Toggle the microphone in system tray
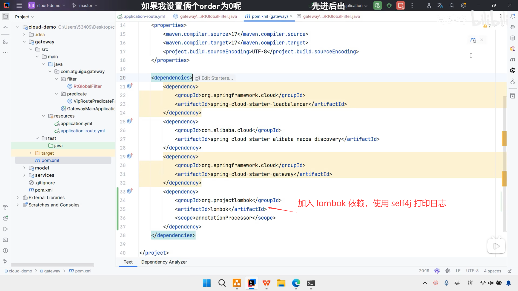 click(x=447, y=283)
